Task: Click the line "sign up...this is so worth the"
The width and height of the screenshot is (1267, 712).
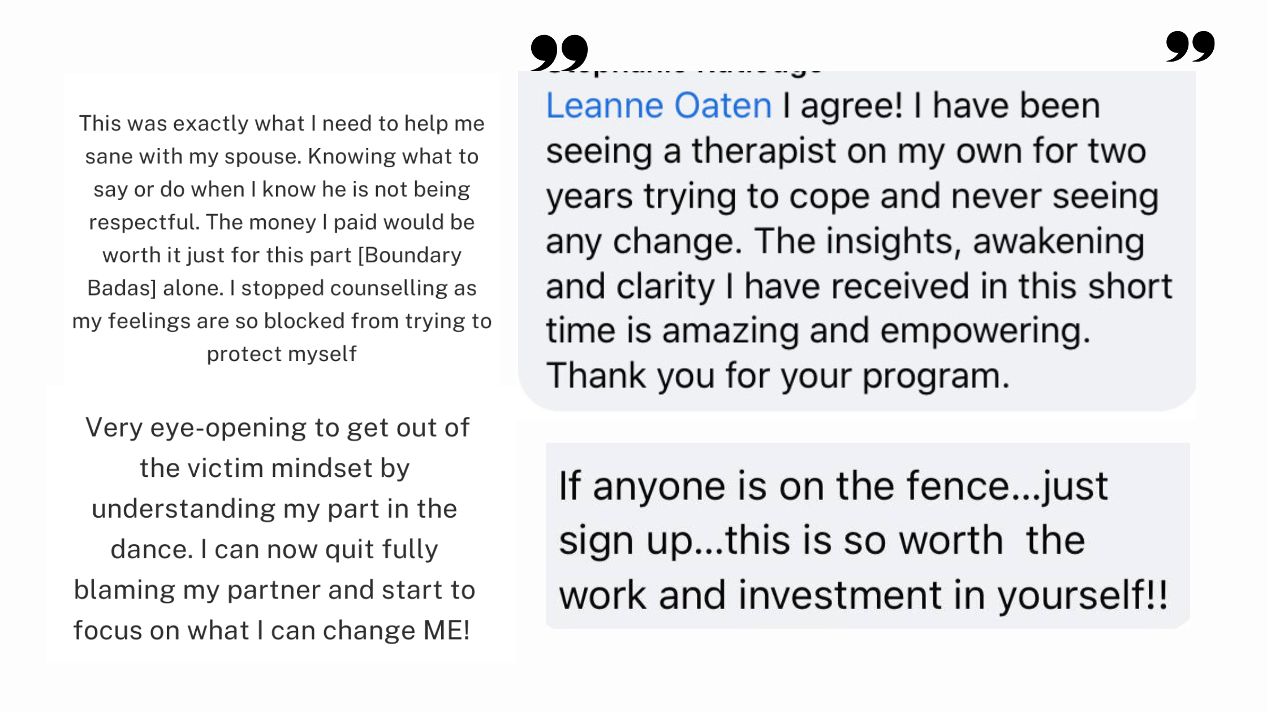Action: coord(821,540)
